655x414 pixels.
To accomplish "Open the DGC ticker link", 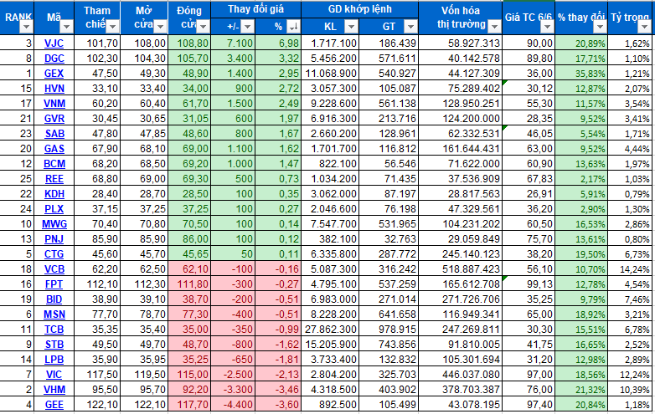I will coord(54,59).
